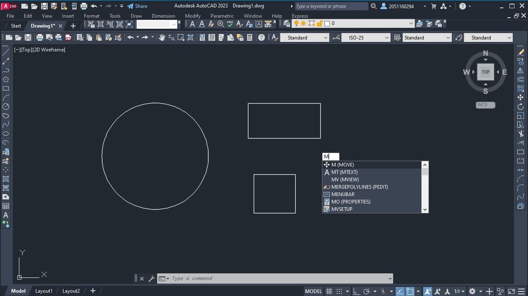Screen dimensions: 528x296
Task: Click the Save icon in quick access toolbar
Action: click(45, 6)
